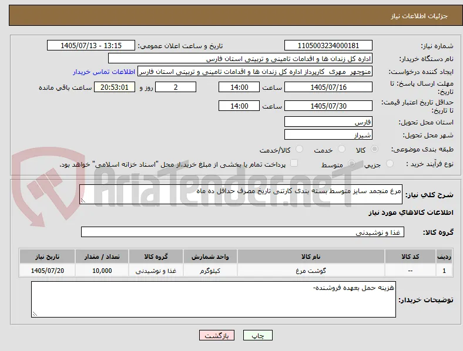Click the کیلوگرم unit cell
463x351 pixels.
(x=210, y=271)
